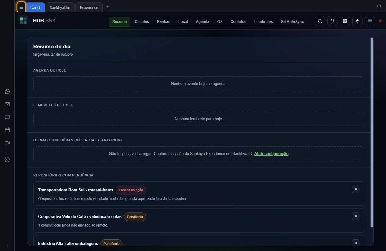Open valedocafe-cotas repository arrow icon
The width and height of the screenshot is (386, 251).
pyautogui.click(x=355, y=216)
